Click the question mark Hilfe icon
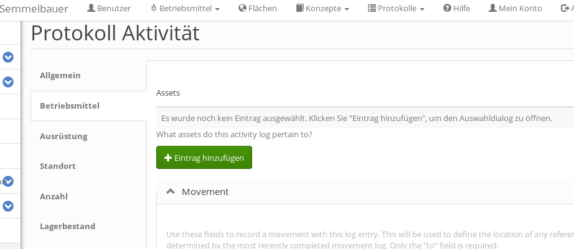This screenshot has height=249, width=574. (447, 9)
